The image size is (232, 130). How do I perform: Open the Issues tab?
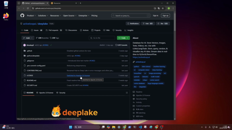(37, 30)
